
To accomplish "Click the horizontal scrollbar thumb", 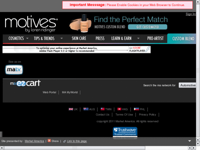I will click(75, 148).
